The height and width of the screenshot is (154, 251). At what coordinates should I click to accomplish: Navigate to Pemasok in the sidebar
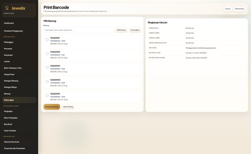coord(19,49)
